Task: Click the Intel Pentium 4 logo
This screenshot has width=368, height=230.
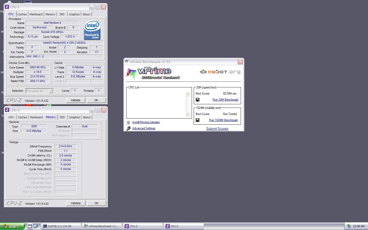Action: pos(92,30)
